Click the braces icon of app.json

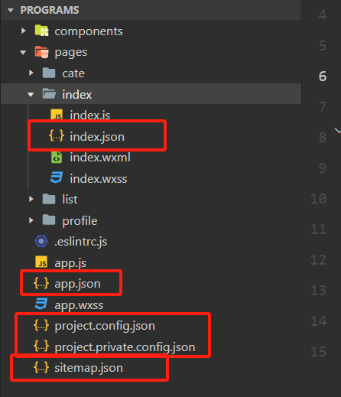pyautogui.click(x=41, y=283)
